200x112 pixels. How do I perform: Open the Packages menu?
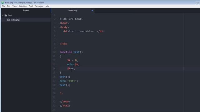point(39,6)
